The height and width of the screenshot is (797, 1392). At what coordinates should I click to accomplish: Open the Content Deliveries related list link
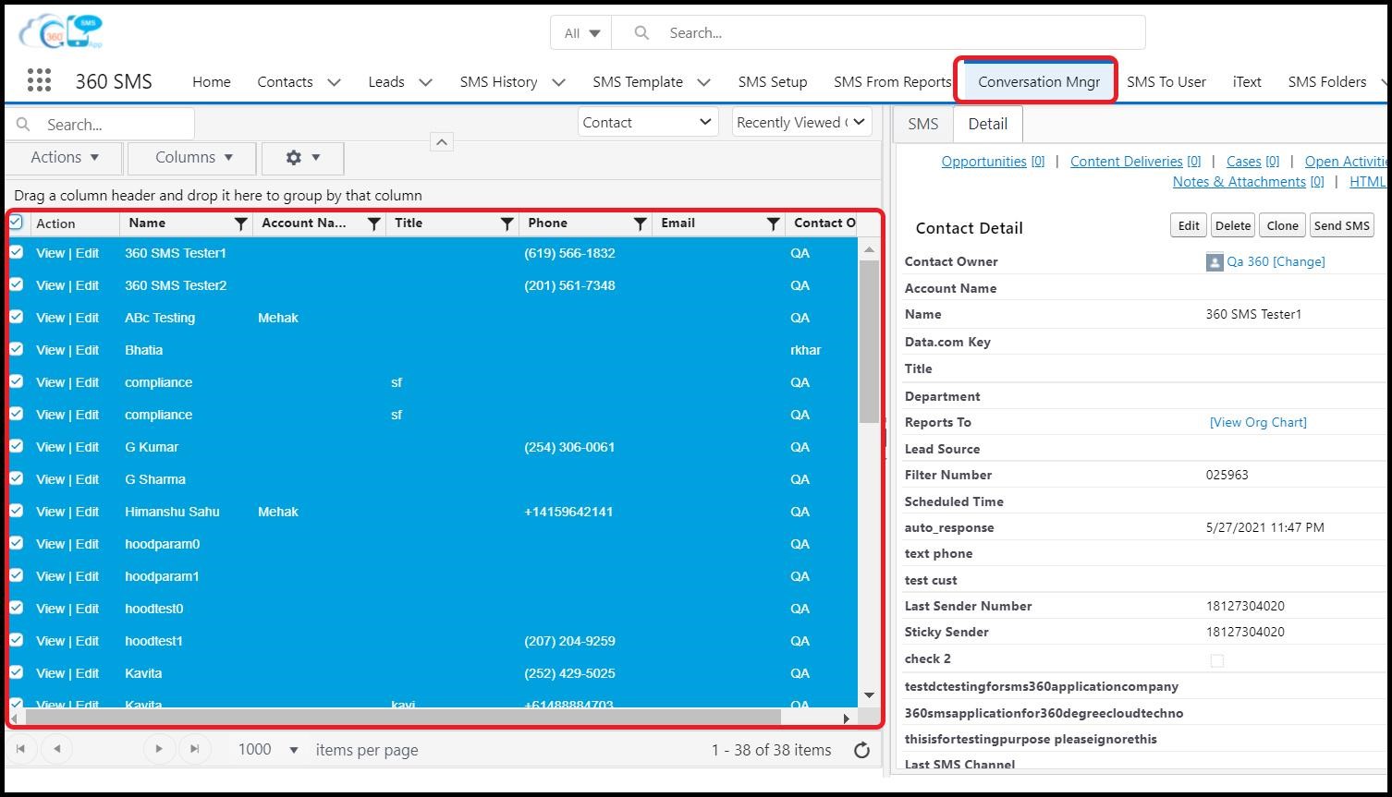click(x=1135, y=162)
